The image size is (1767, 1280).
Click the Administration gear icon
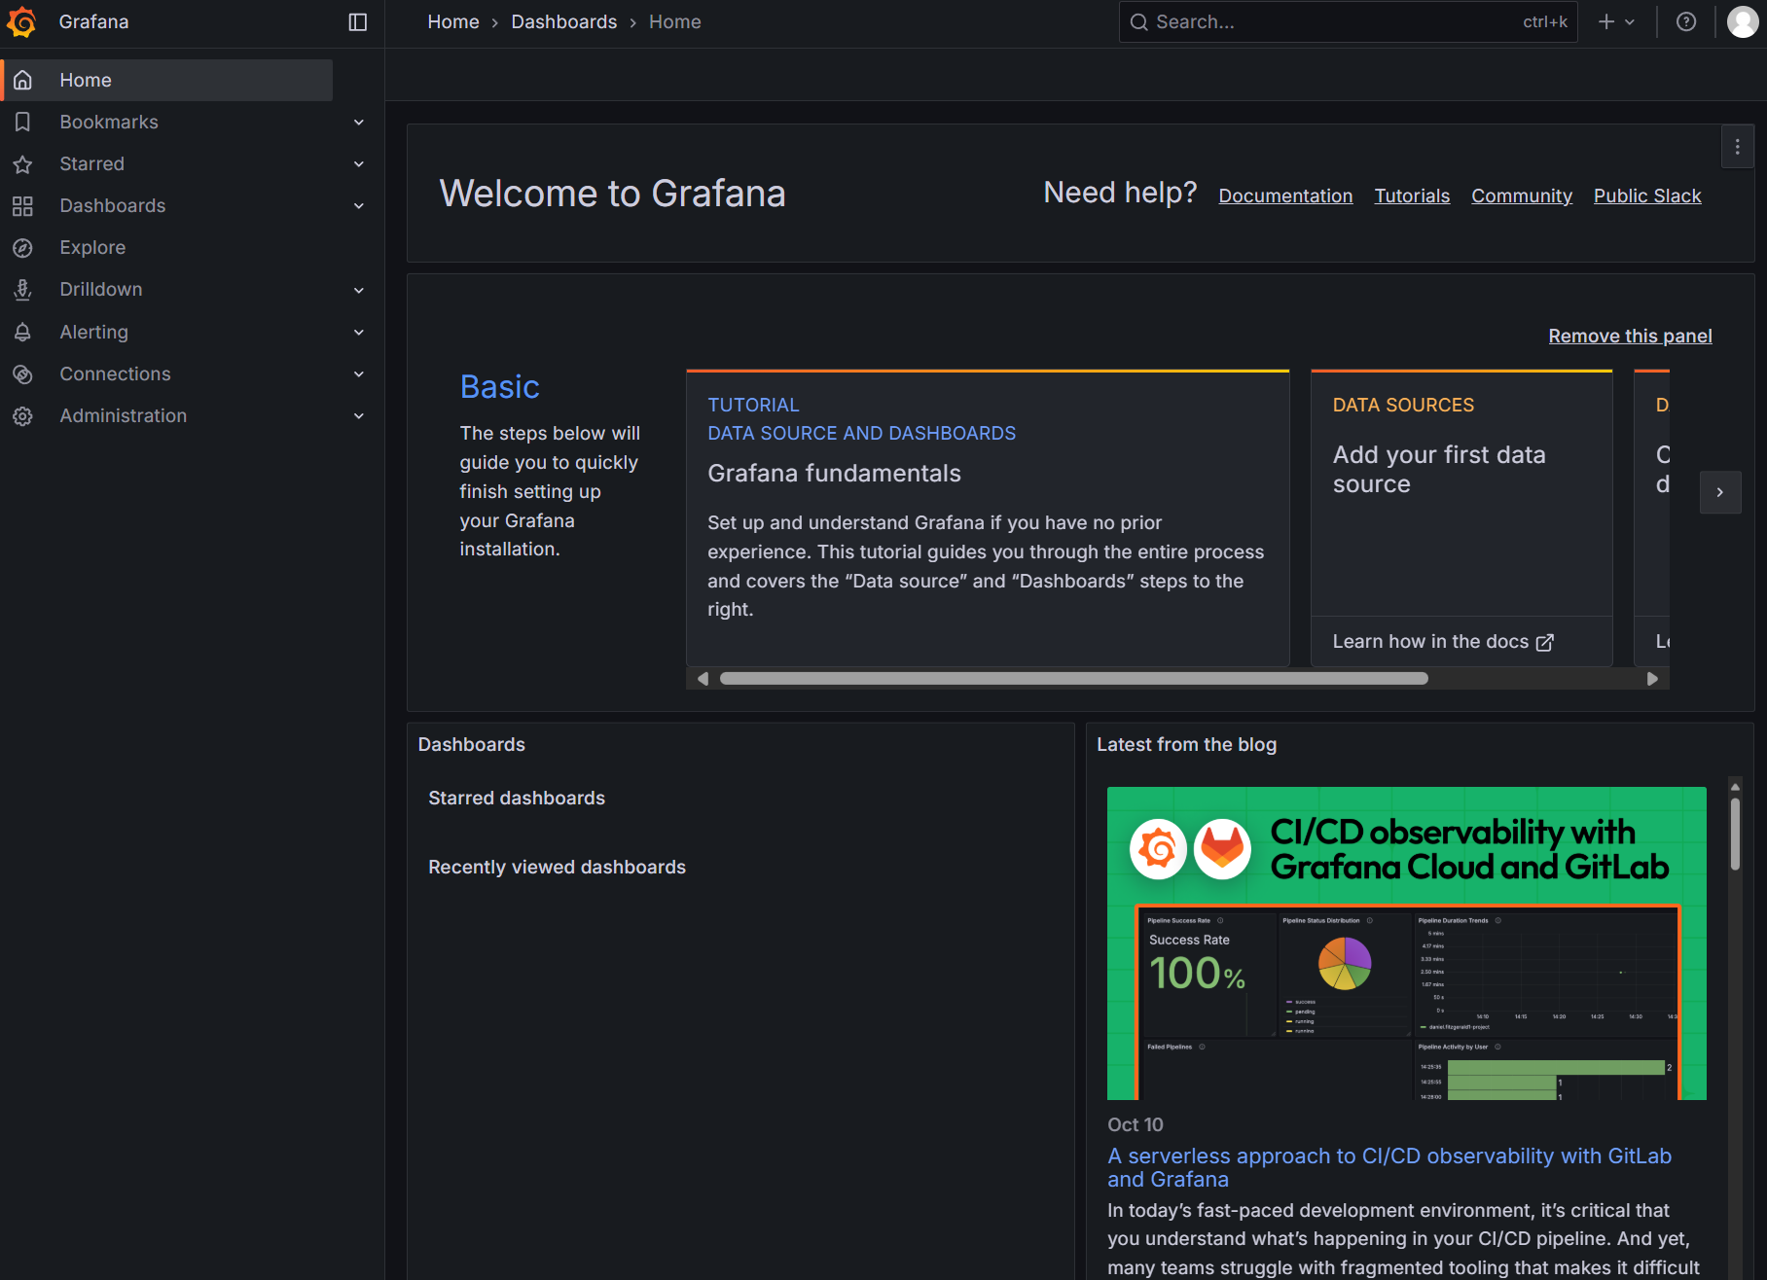pyautogui.click(x=23, y=415)
